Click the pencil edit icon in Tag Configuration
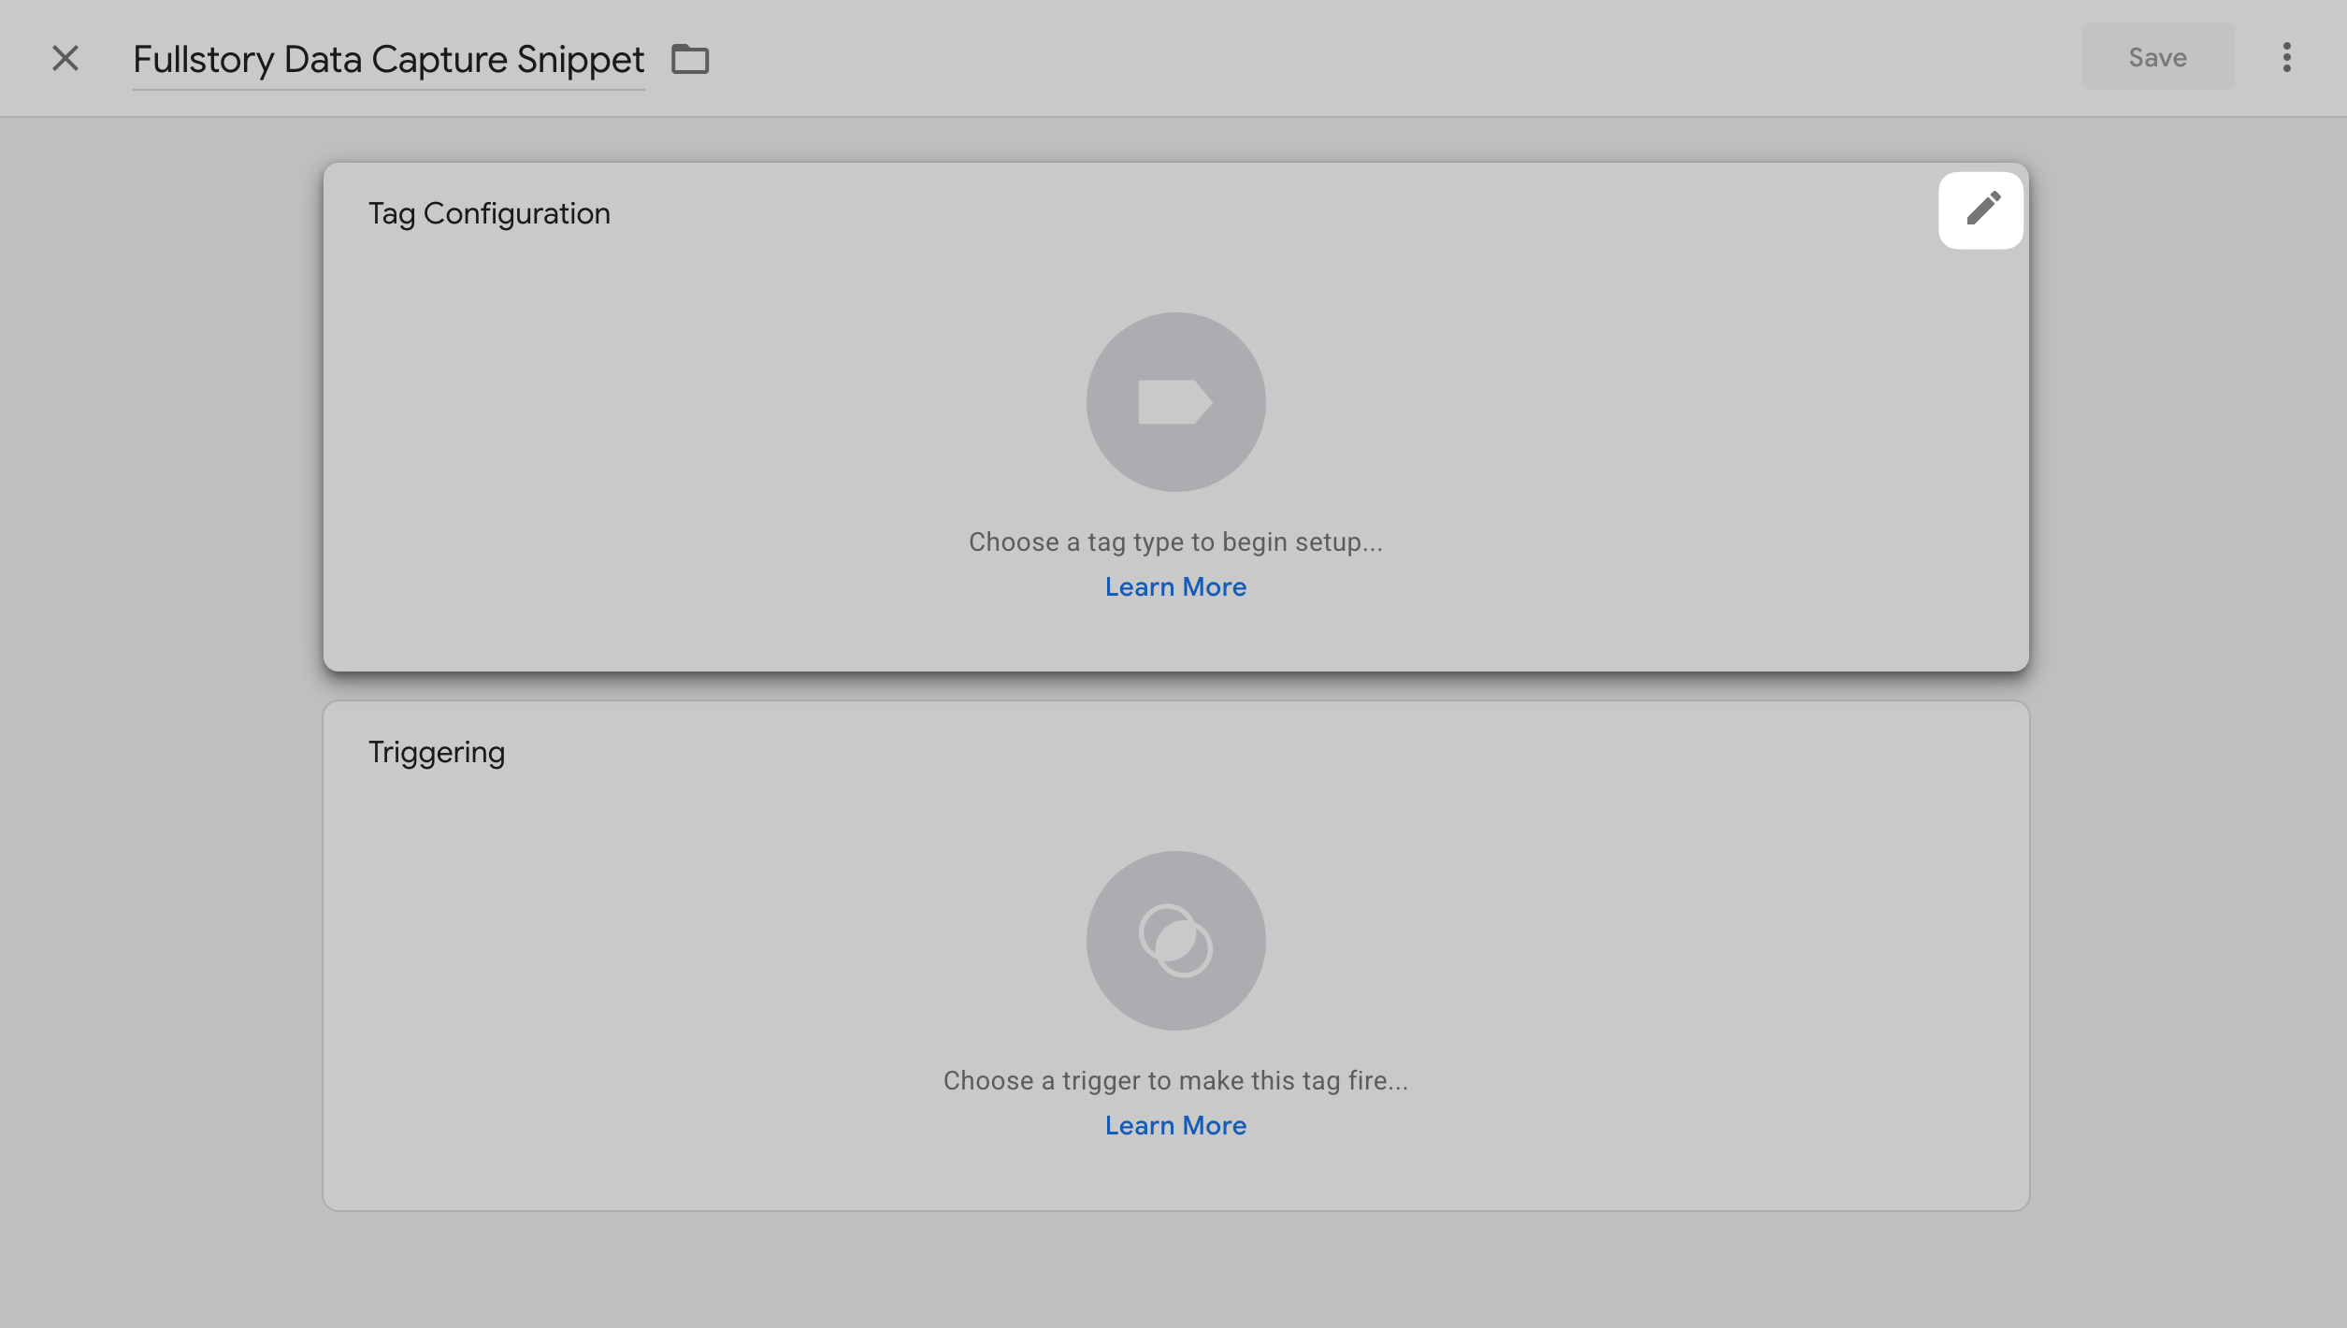 click(x=1981, y=209)
